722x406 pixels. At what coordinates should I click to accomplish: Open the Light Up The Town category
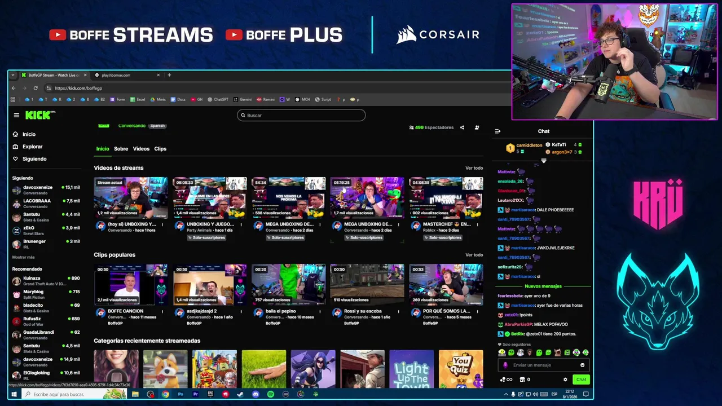coord(412,369)
